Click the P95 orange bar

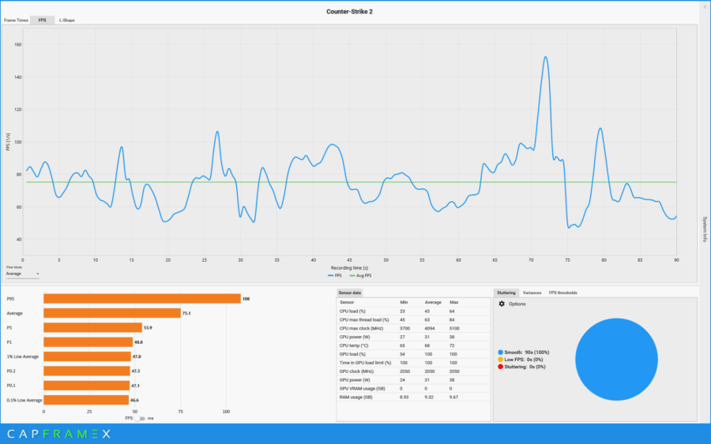point(142,299)
